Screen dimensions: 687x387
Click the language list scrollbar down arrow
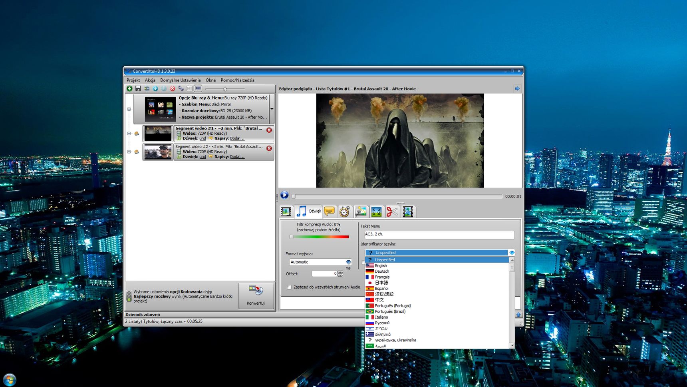tap(512, 345)
